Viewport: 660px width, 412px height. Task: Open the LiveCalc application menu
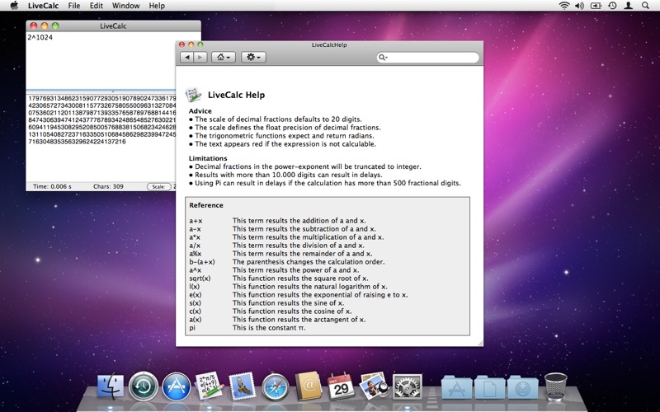44,6
